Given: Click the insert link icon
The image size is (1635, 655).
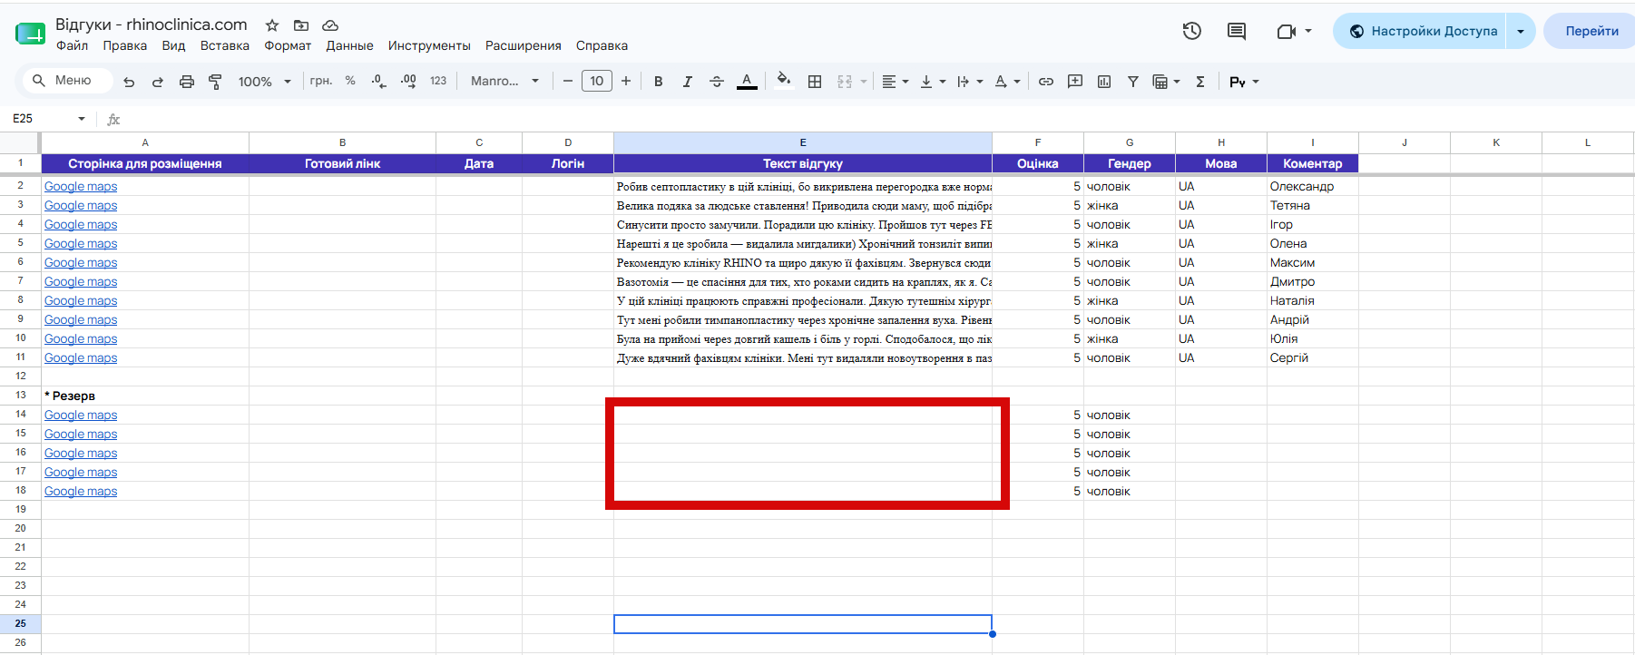Looking at the screenshot, I should tap(1046, 82).
